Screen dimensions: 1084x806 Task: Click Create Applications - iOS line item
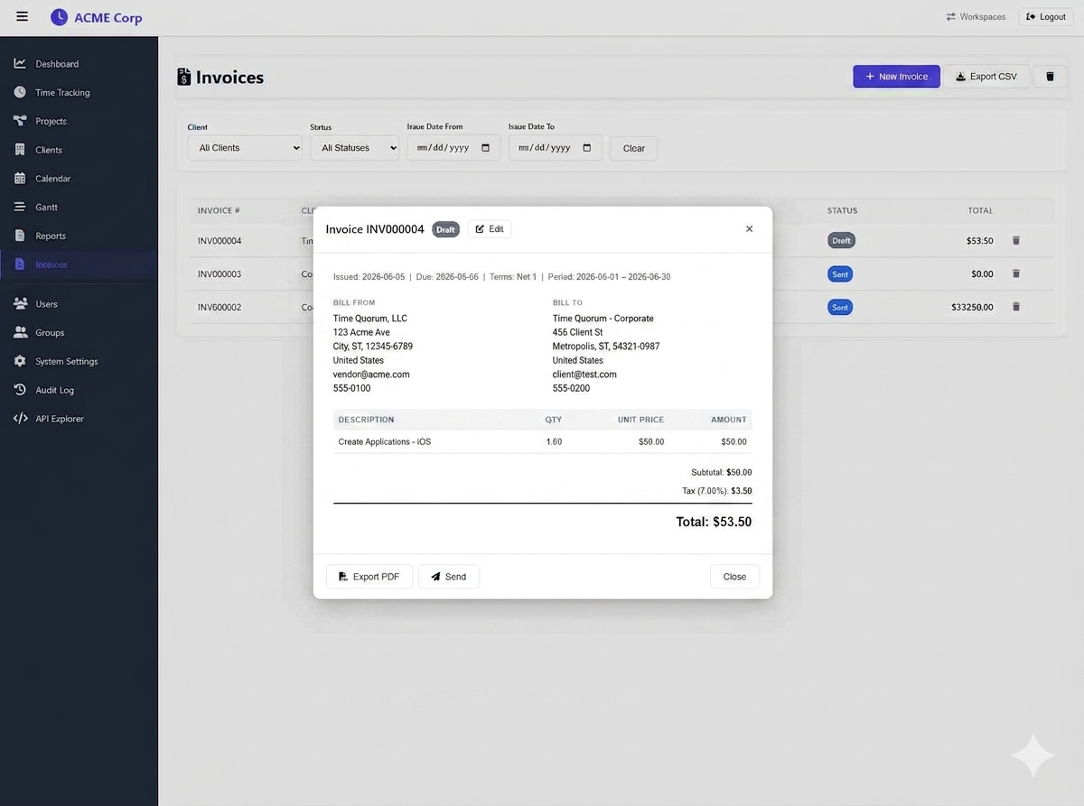pyautogui.click(x=385, y=442)
